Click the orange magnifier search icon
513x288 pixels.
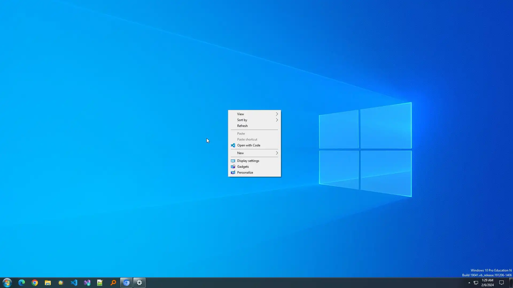point(113,283)
